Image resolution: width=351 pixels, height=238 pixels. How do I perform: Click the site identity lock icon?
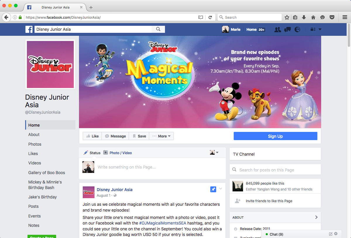[20, 17]
